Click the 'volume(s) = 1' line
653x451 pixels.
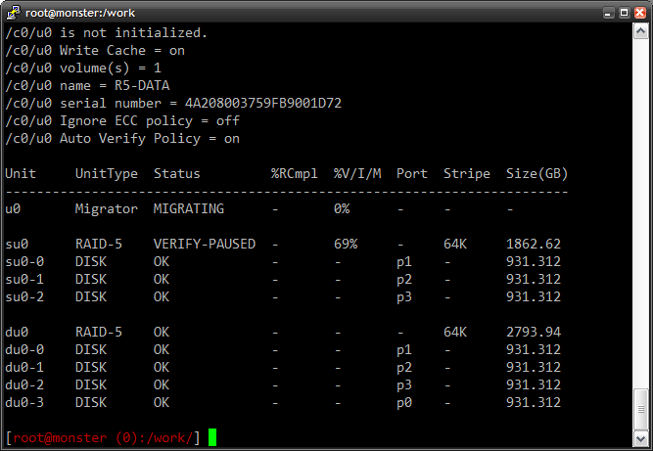tap(83, 68)
